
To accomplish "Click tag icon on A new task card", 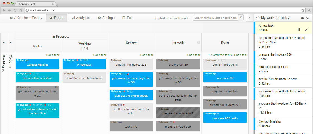I will click(x=81, y=60).
